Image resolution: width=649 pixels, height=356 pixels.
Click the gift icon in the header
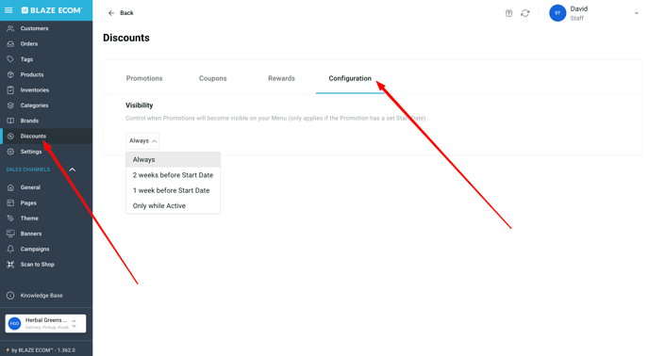[x=508, y=13]
